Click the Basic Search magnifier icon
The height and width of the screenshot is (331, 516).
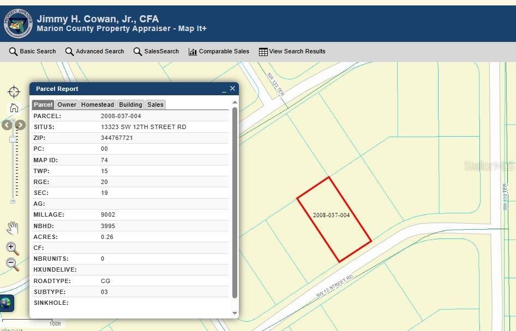pyautogui.click(x=12, y=52)
